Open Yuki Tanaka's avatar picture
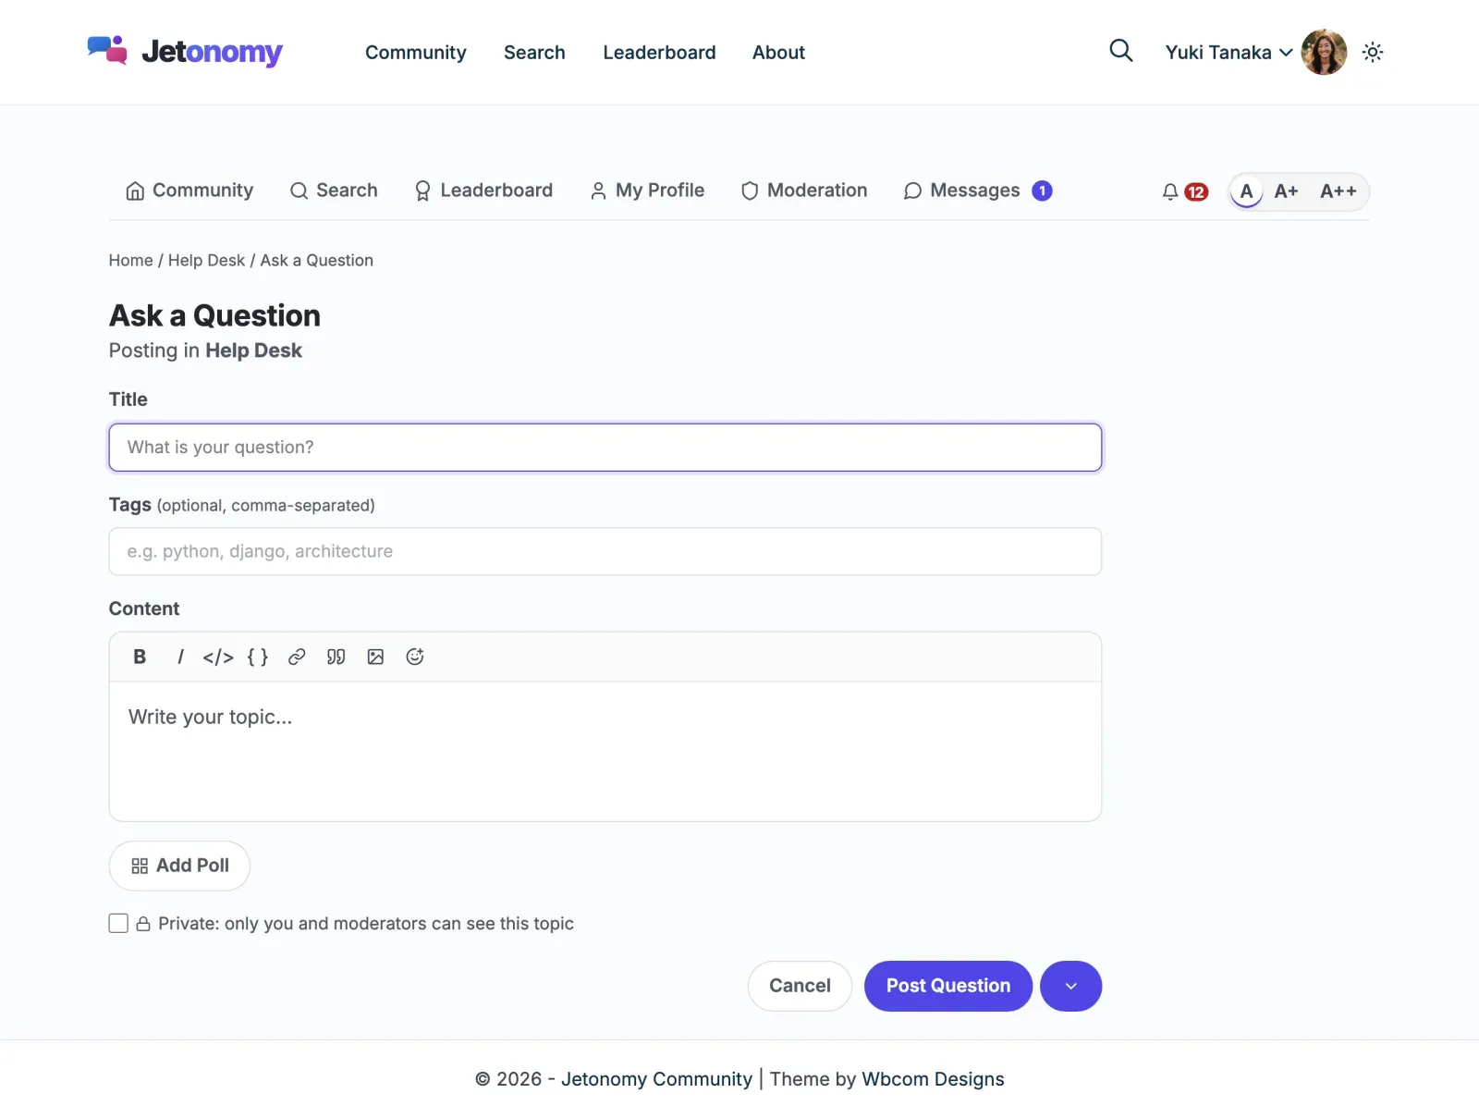The height and width of the screenshot is (1118, 1479). (1324, 52)
